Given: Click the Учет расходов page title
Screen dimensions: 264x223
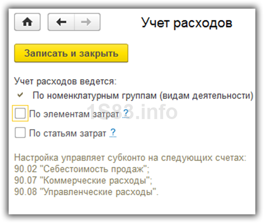Looking at the screenshot, I should click(x=187, y=23).
